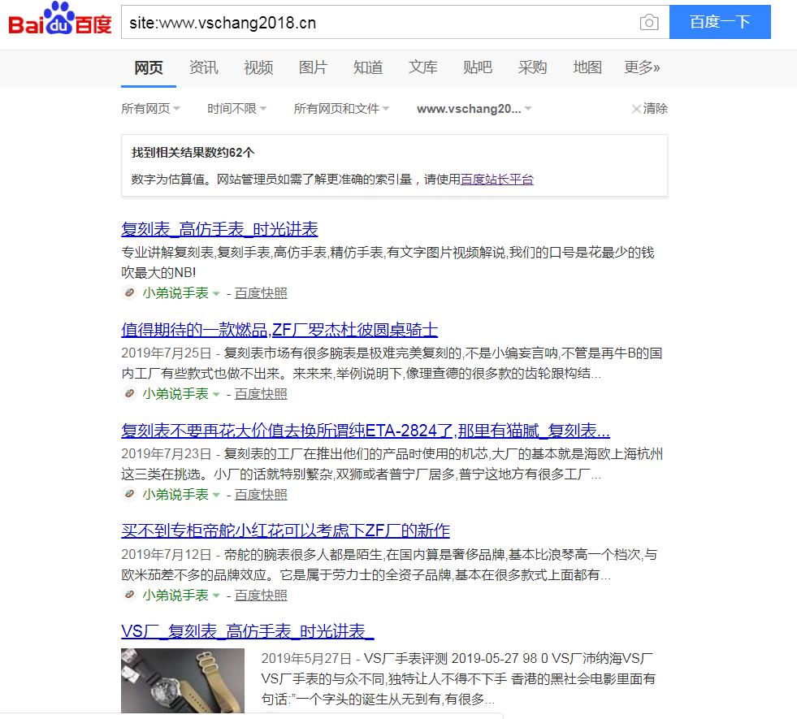Switch to the 采购 tab

click(533, 67)
